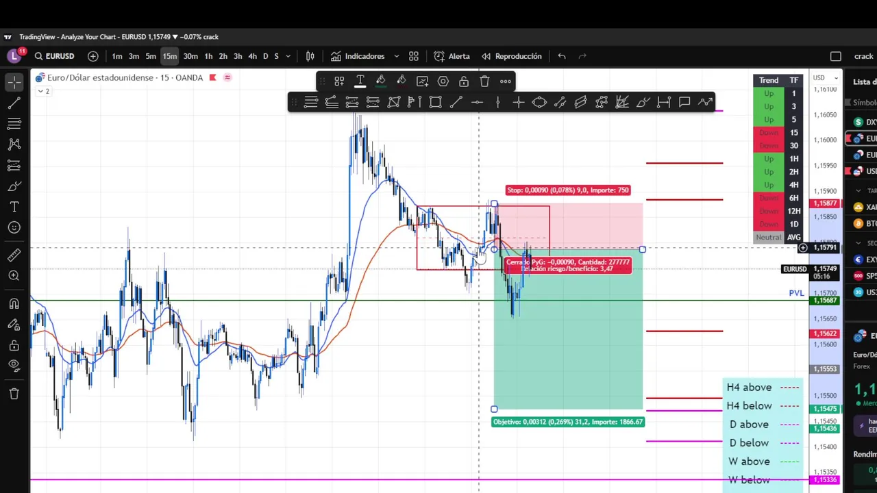Open more options in floating drawing toolbar
Viewport: 877px width, 493px height.
[506, 81]
